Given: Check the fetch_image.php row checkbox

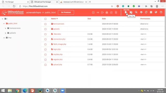Looking at the screenshot, I should pyautogui.click(x=45, y=44).
